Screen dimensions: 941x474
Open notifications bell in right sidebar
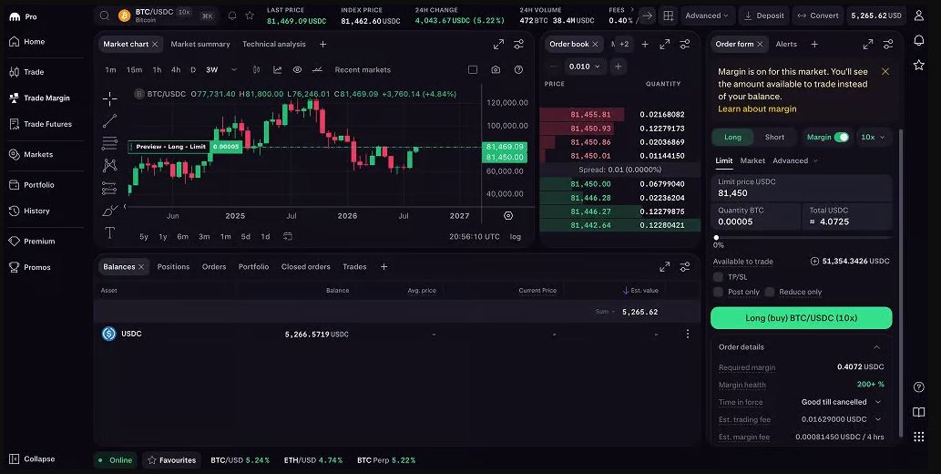click(x=919, y=40)
